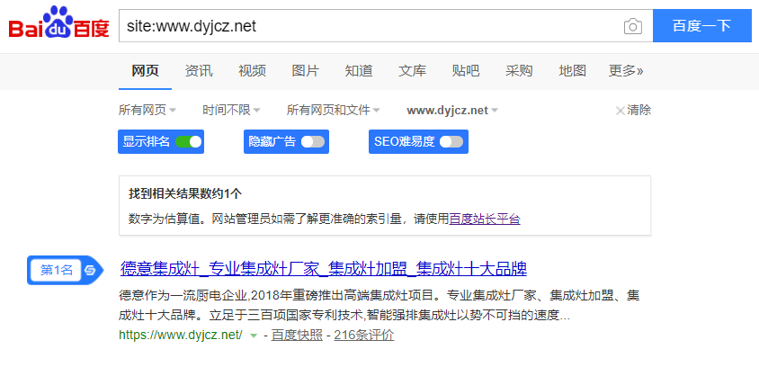Switch to the 知道 tab
The image size is (759, 367).
click(x=359, y=71)
